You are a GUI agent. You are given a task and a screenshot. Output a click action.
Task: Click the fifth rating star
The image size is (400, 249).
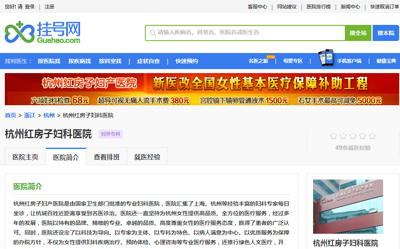point(372,136)
